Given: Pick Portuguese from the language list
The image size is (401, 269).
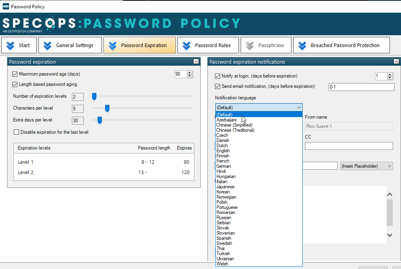Looking at the screenshot, I should [259, 207].
